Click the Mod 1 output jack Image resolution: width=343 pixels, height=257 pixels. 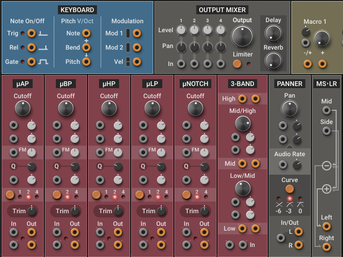137,34
